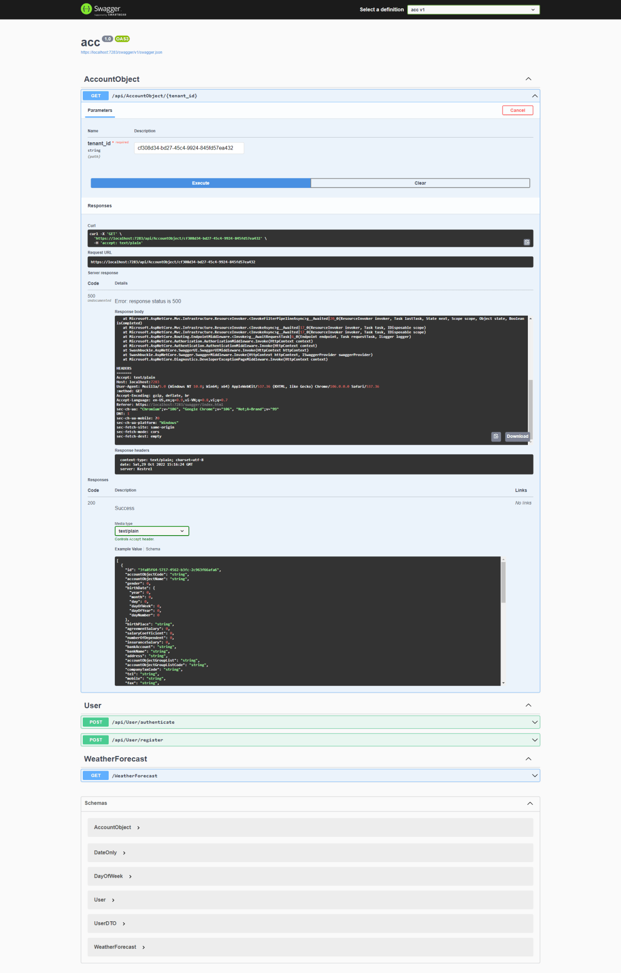The image size is (621, 973).
Task: Expand the User schema
Action: 104,900
